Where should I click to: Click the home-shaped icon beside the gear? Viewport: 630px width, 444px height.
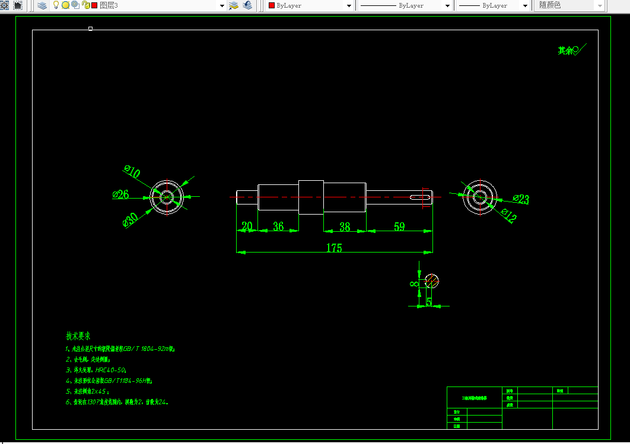18,5
